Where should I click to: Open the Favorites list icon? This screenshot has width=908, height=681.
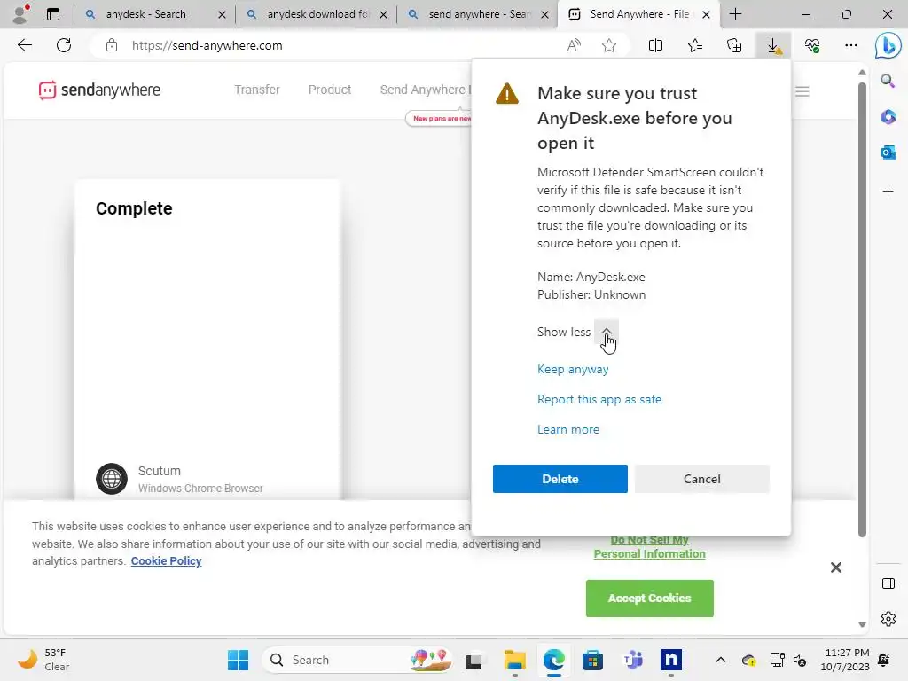695,45
